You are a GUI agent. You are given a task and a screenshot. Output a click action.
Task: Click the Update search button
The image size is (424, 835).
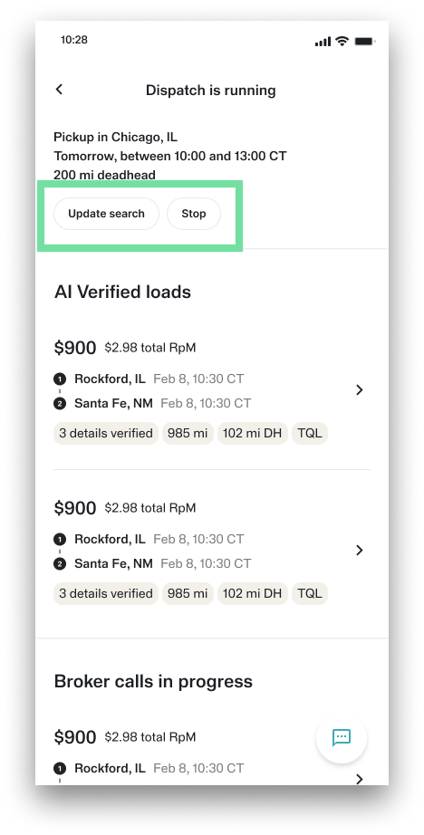click(107, 214)
